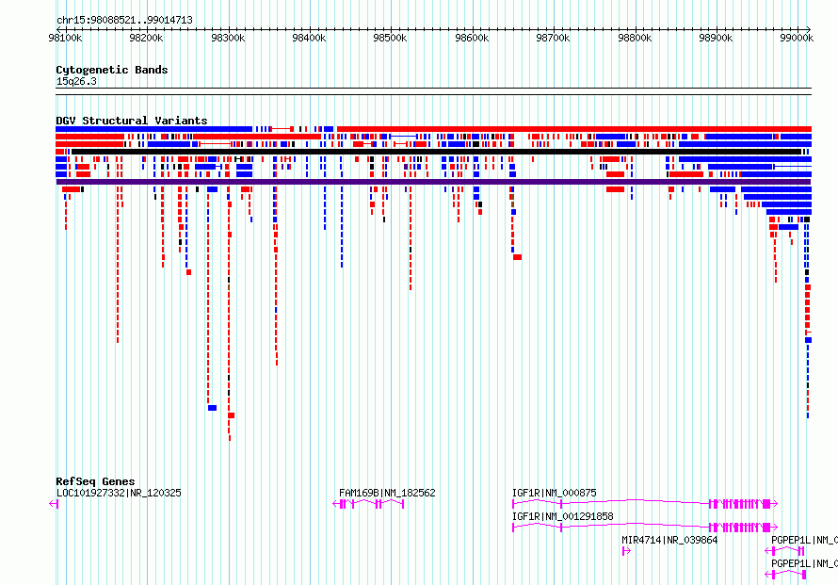Click the long red variant bar in the top DGV row
The width and height of the screenshot is (838, 585).
[x=574, y=129]
